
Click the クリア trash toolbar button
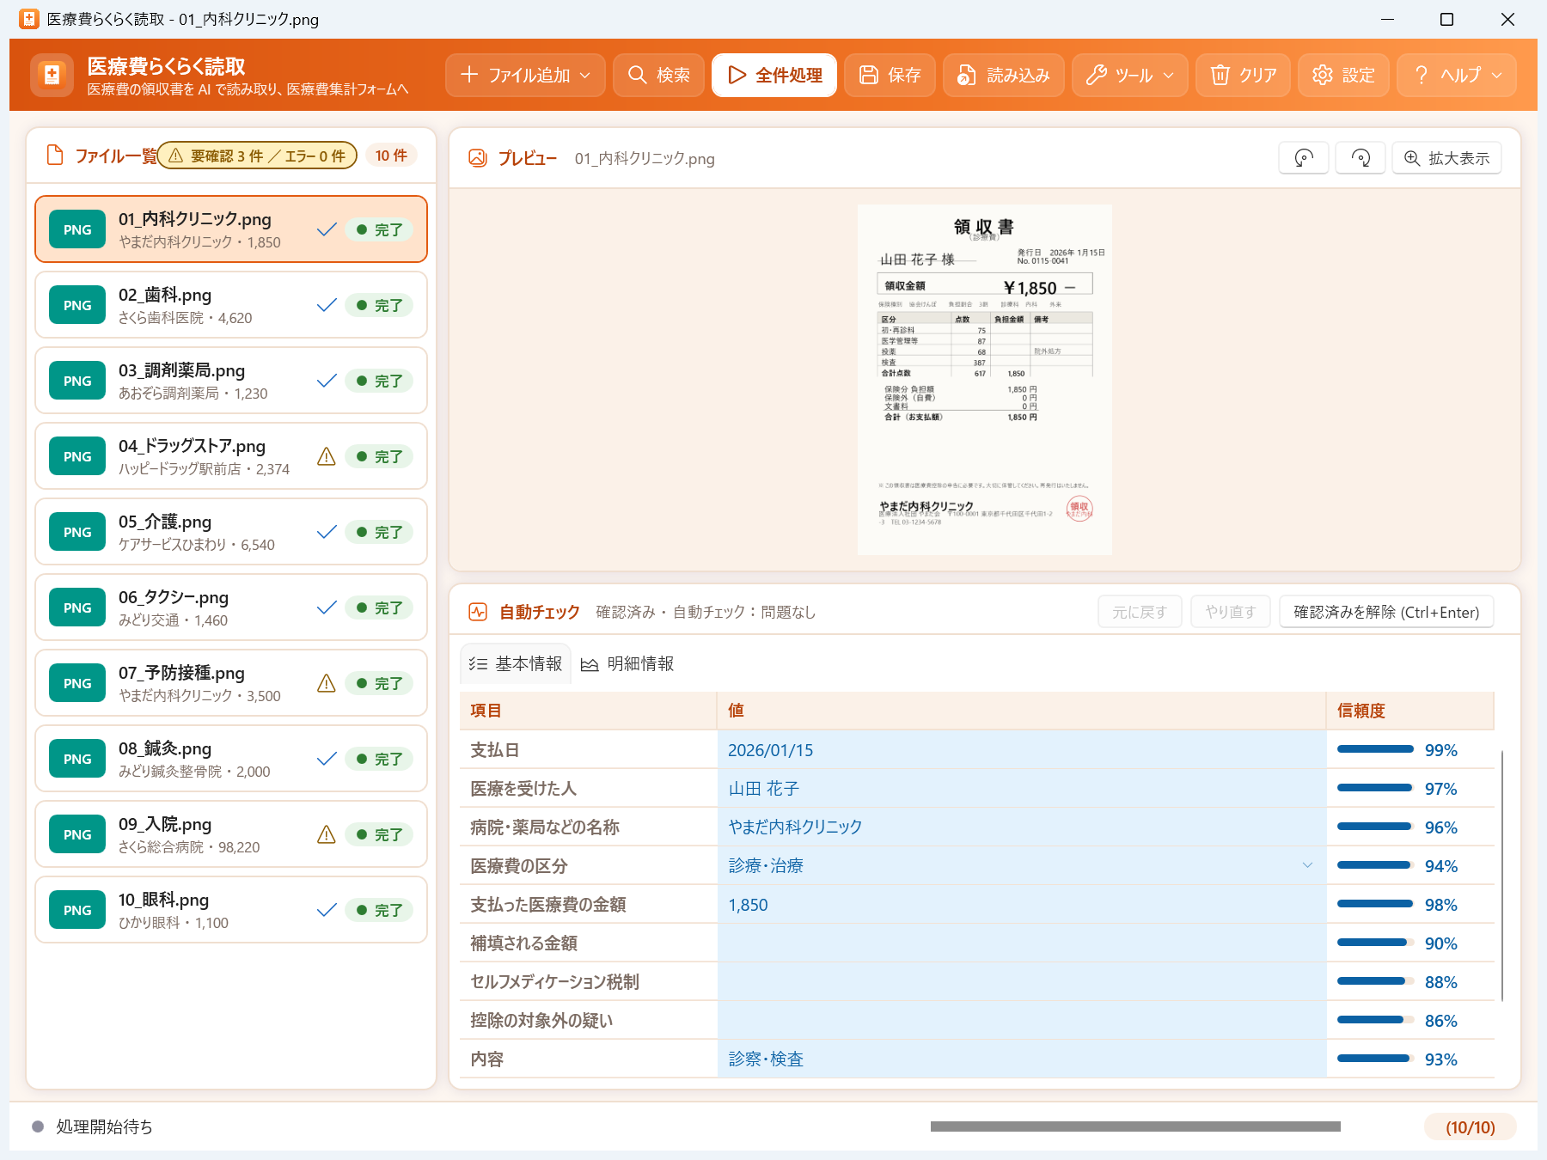coord(1243,75)
